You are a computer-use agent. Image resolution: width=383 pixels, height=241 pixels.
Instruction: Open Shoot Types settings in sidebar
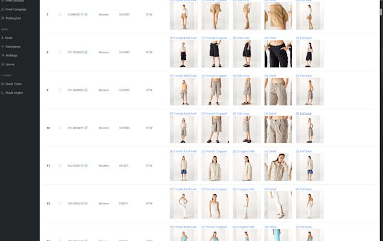[x=13, y=84]
